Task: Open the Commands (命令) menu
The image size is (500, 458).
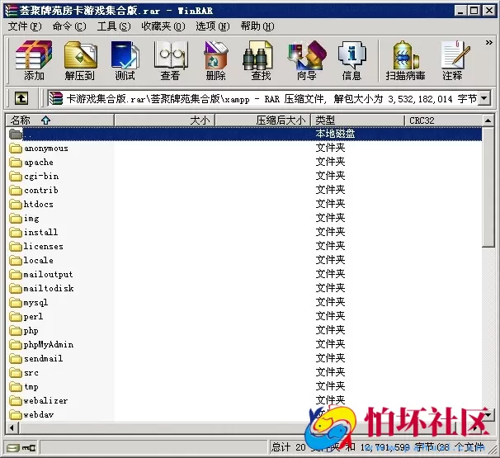Action: pyautogui.click(x=69, y=26)
